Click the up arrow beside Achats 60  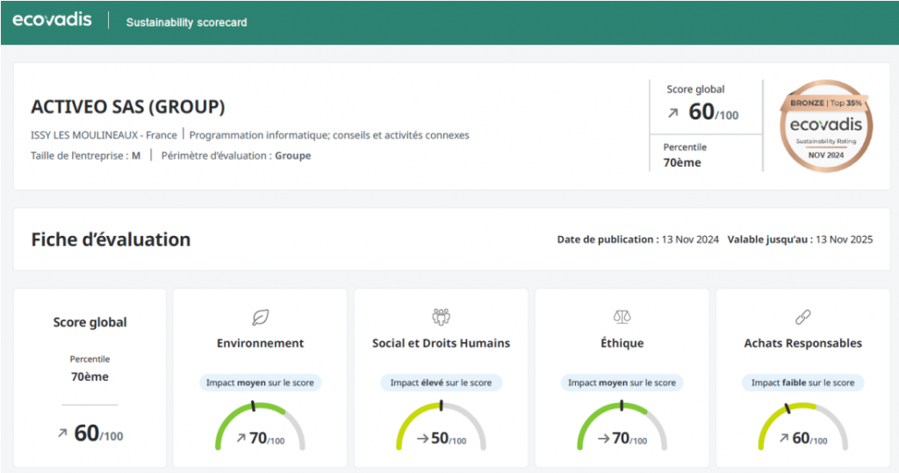tap(784, 438)
